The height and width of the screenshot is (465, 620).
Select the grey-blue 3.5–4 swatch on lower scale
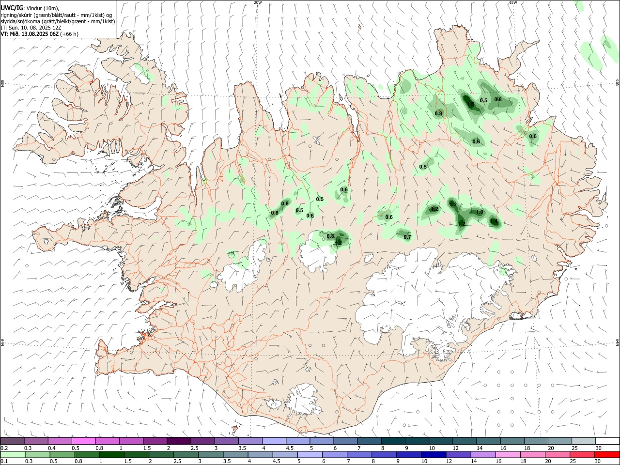(x=236, y=454)
